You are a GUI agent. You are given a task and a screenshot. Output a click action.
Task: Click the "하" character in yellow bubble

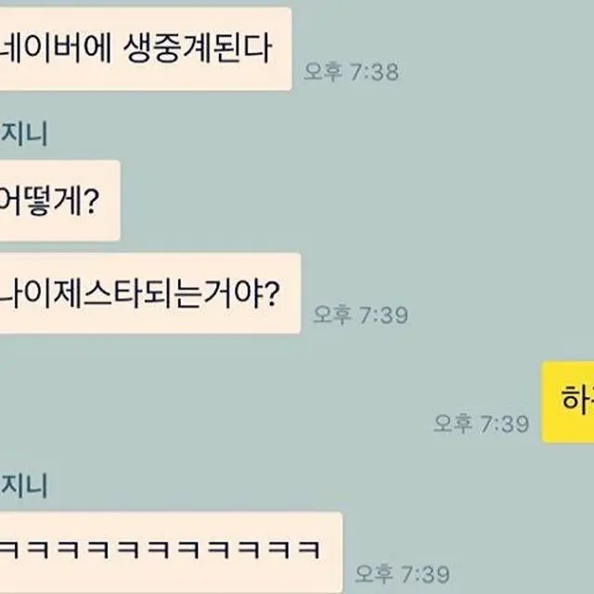click(x=573, y=398)
